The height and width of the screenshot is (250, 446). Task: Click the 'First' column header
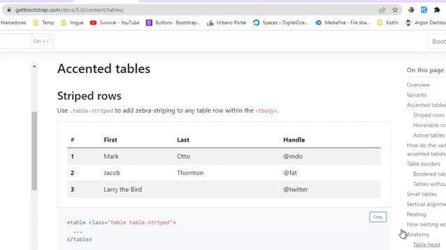(x=110, y=140)
